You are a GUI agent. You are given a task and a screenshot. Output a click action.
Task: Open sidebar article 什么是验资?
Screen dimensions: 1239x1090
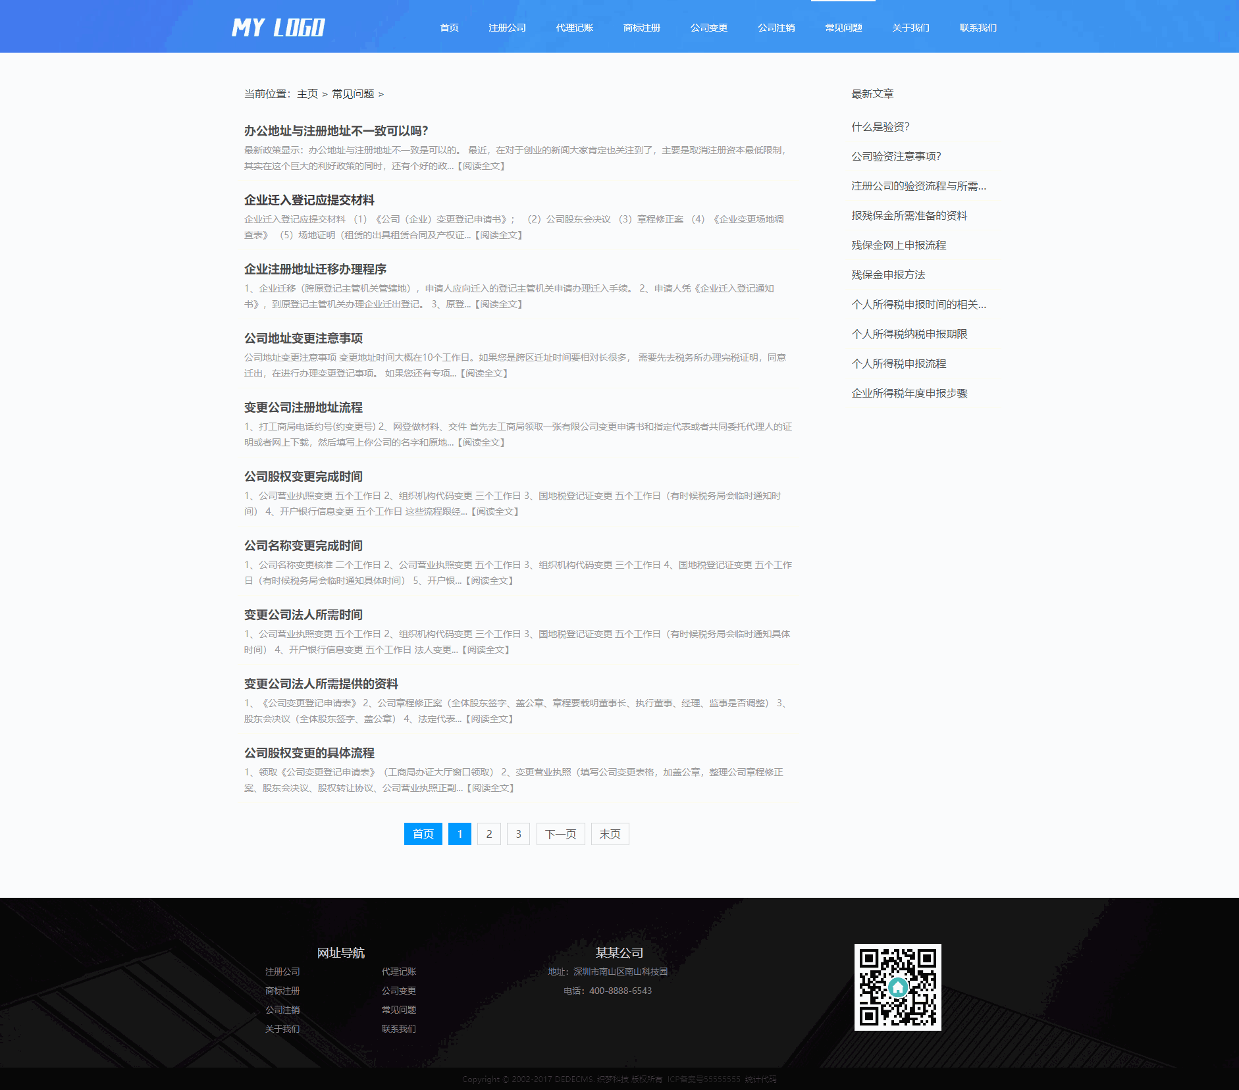pos(880,127)
